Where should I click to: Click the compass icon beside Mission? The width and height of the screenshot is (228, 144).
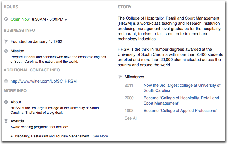6,51
